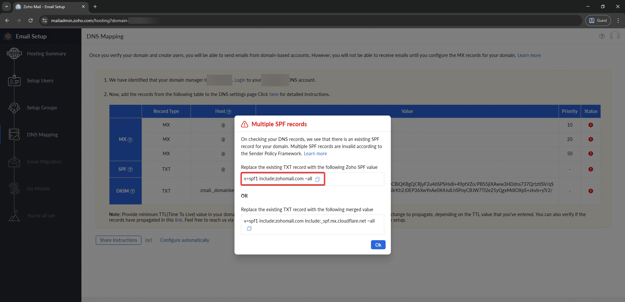Open the browser tab search dropdown
Screen dimensions: 625x302
(x=6, y=7)
